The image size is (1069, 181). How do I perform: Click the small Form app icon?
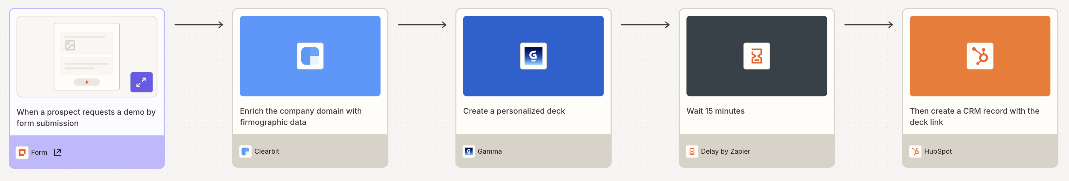tap(22, 152)
